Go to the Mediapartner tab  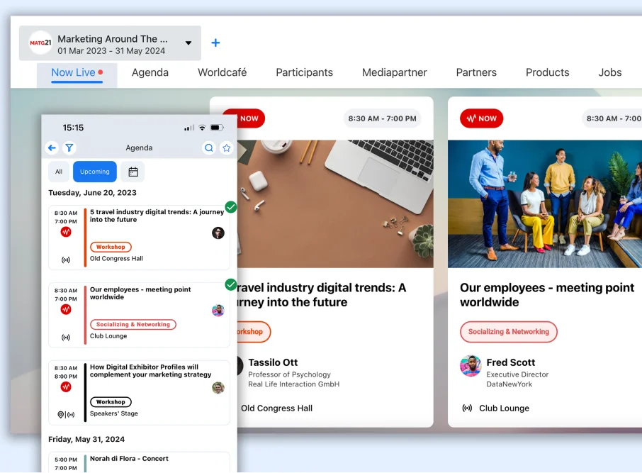394,72
